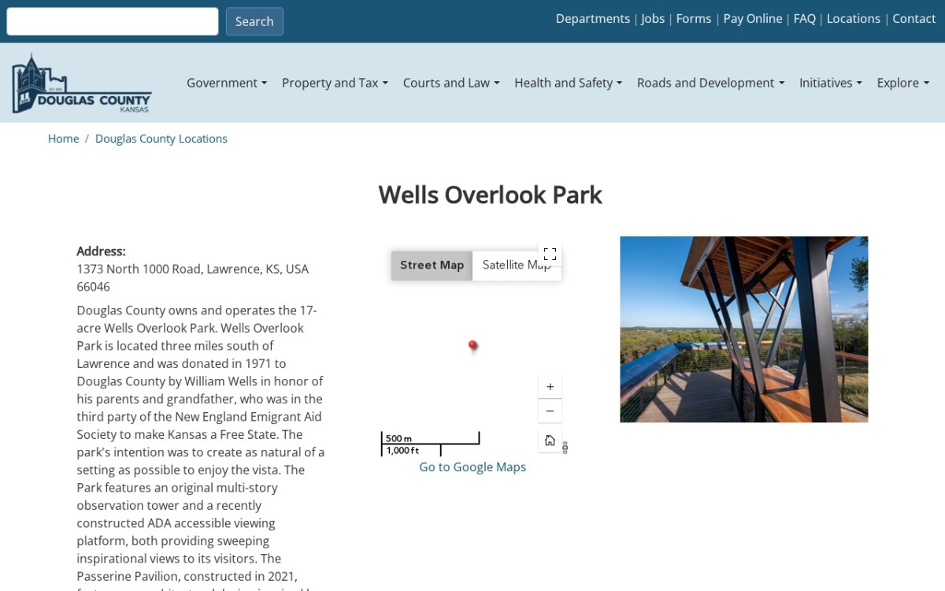Open the Forms page
The height and width of the screenshot is (591, 945).
pos(694,19)
